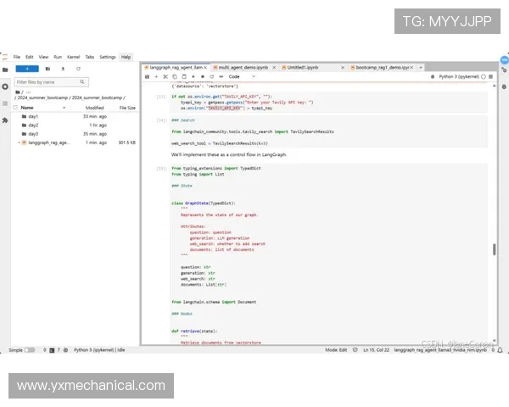Viewport: 509px width, 407px height.
Task: Click the Upload Files icon
Action: click(63, 68)
